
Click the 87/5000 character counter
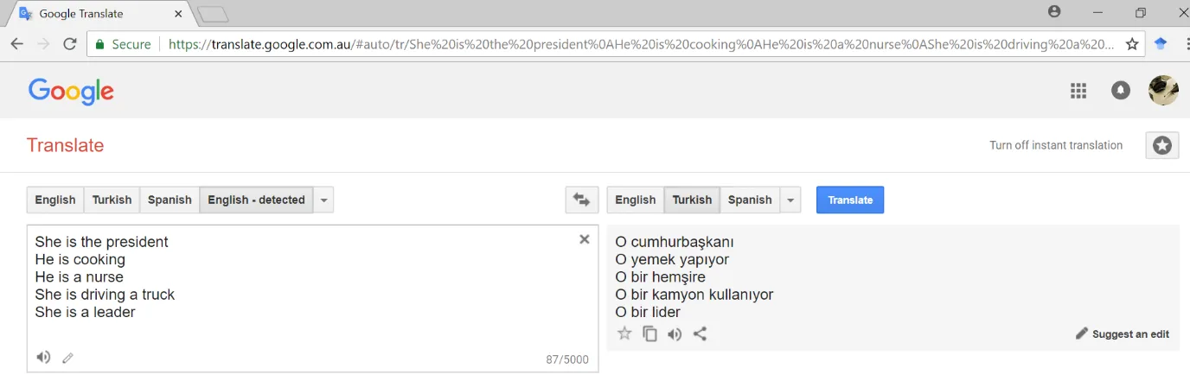tap(567, 359)
